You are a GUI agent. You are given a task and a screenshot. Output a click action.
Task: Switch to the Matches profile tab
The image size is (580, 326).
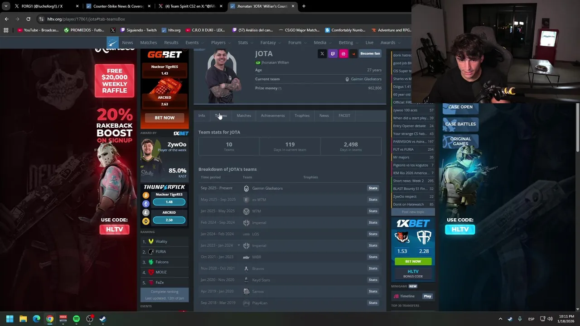click(244, 115)
